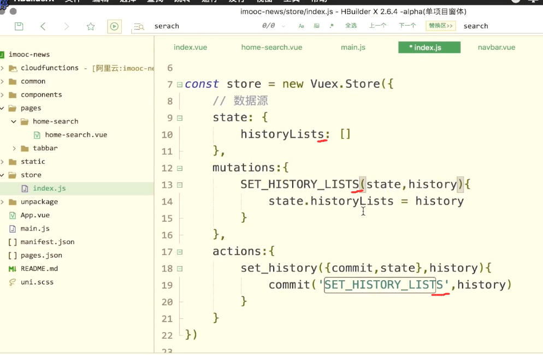Viewport: 543px width, 355px height.
Task: Click the 全选 select-all button
Action: 351,26
